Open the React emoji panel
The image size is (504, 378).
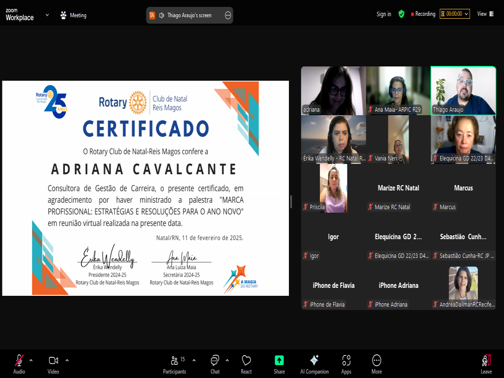pos(246,364)
